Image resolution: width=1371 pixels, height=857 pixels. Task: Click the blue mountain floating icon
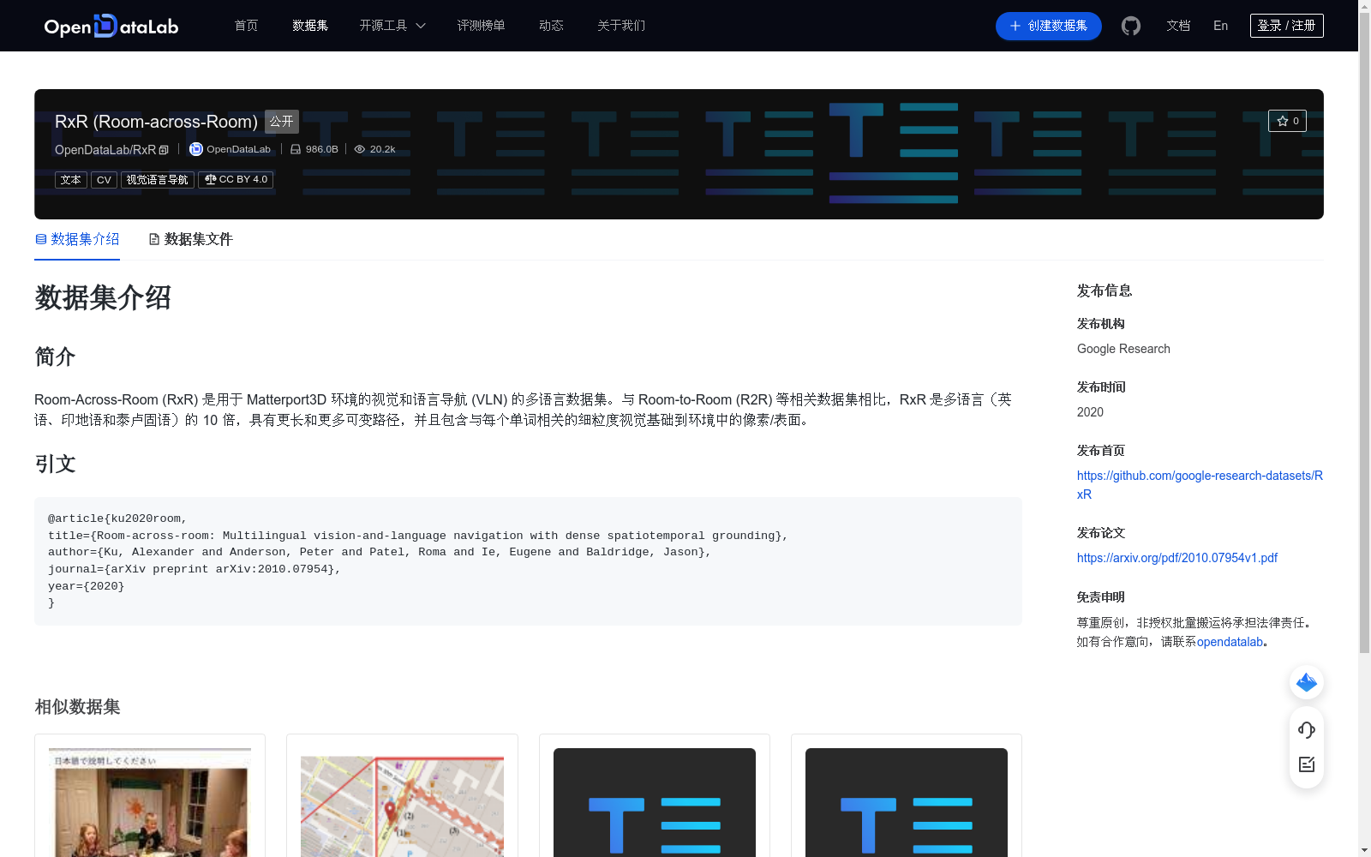1306,682
